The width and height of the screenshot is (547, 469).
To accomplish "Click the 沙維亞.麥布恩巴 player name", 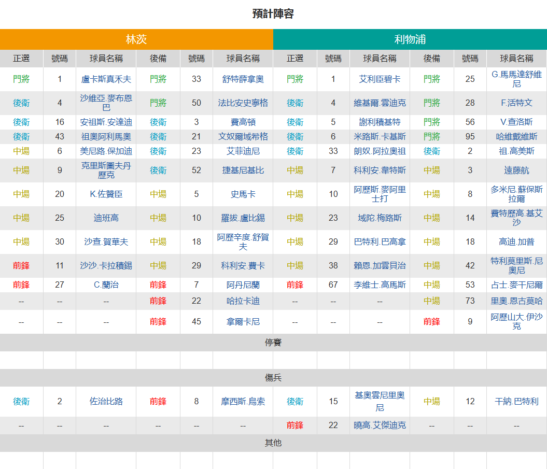I will coord(106,103).
